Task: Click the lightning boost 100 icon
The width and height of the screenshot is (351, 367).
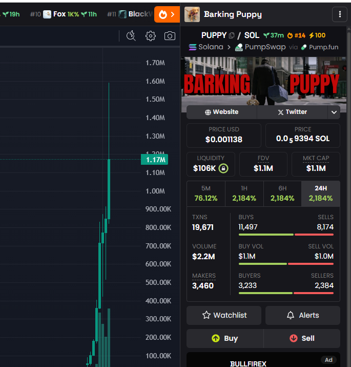Action: (312, 35)
